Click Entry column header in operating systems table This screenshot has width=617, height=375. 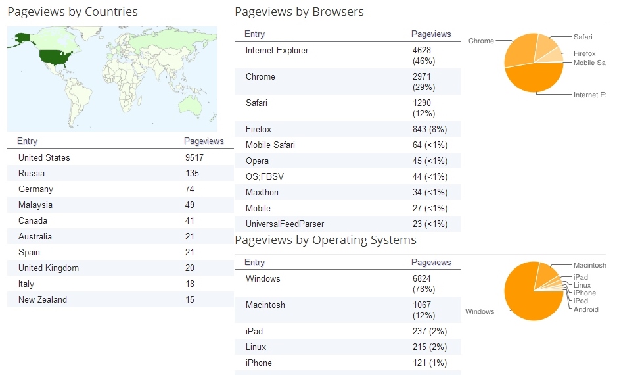(254, 262)
